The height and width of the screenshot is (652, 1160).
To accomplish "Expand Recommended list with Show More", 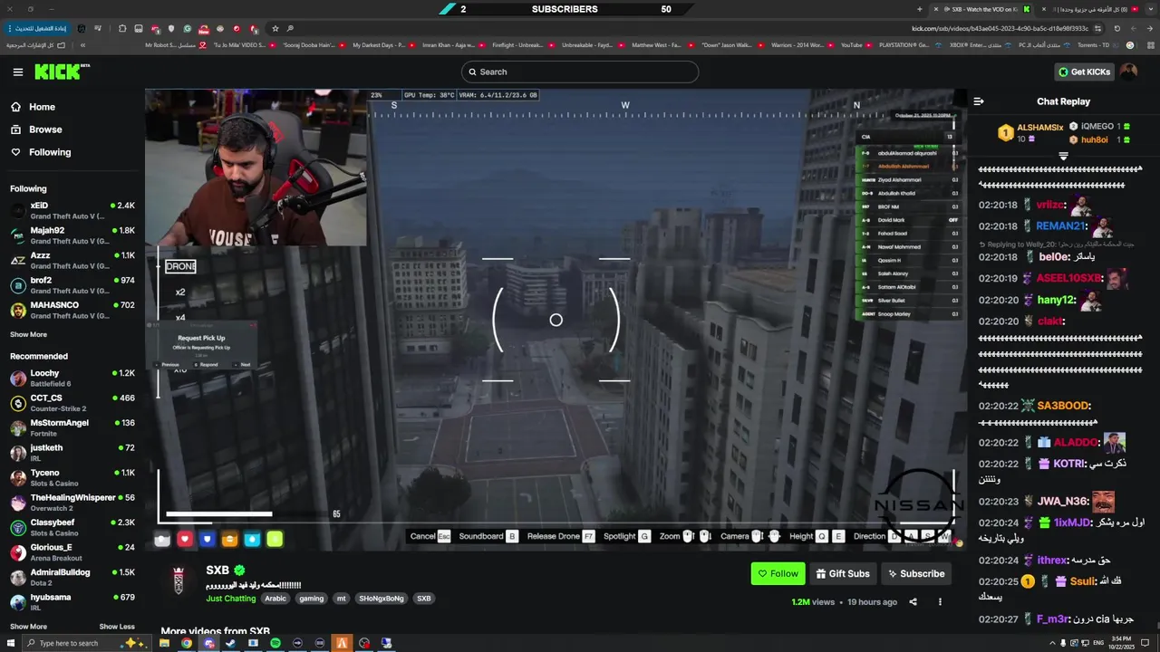I will [x=28, y=627].
